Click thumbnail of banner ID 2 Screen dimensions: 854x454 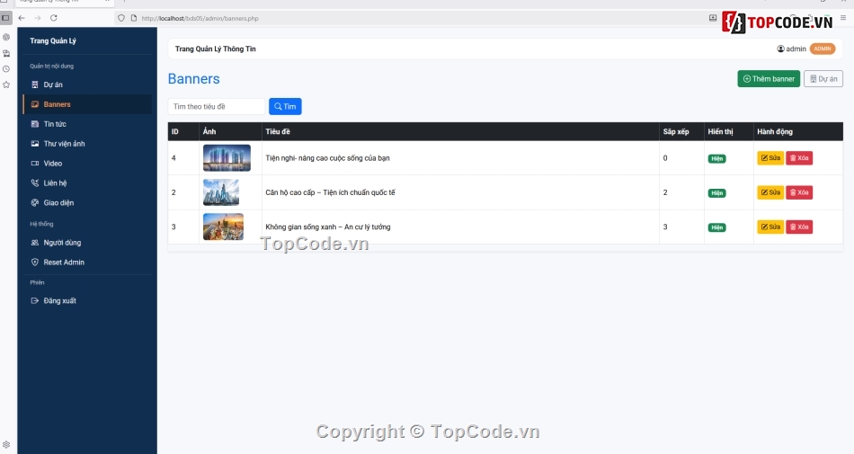click(221, 192)
